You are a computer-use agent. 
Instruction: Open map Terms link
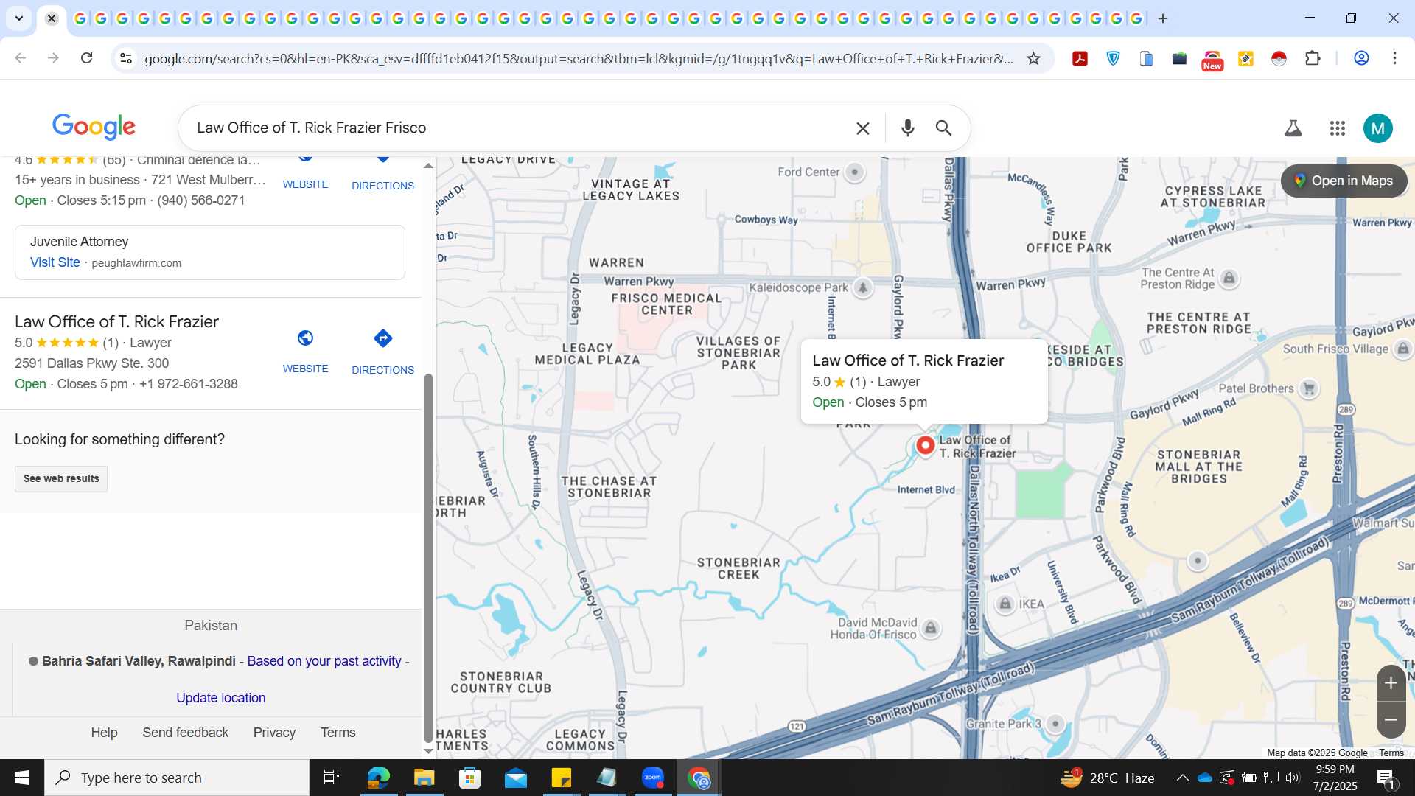tap(1391, 753)
